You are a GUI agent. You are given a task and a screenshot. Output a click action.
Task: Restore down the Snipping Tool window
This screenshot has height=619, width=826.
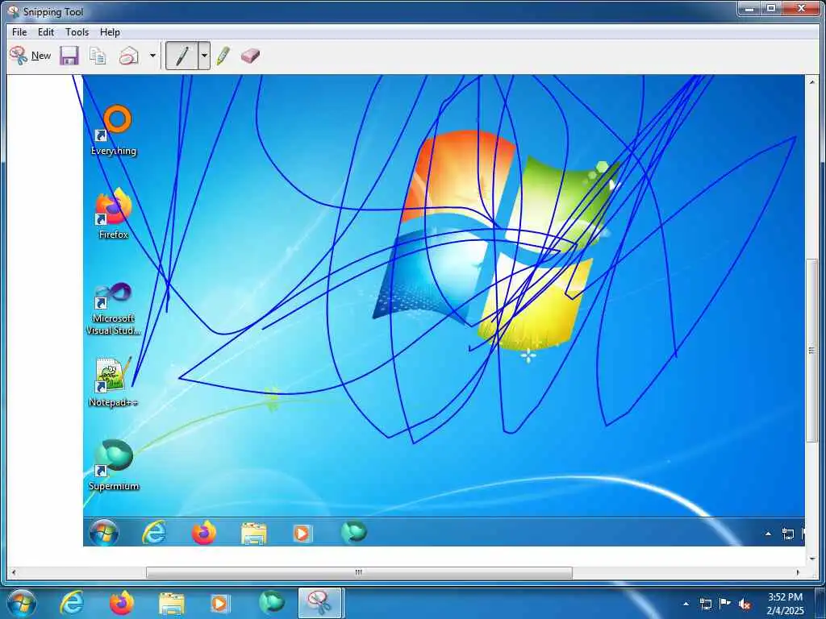[x=771, y=9]
